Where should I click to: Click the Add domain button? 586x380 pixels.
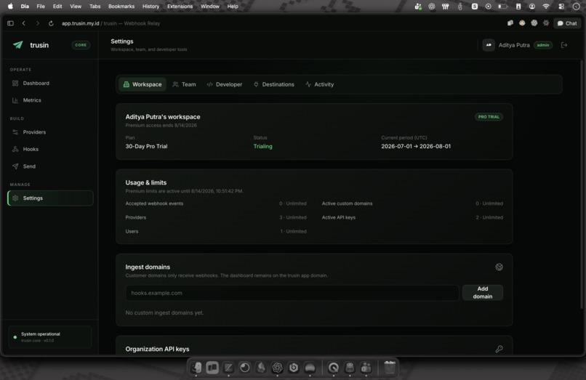tap(483, 293)
